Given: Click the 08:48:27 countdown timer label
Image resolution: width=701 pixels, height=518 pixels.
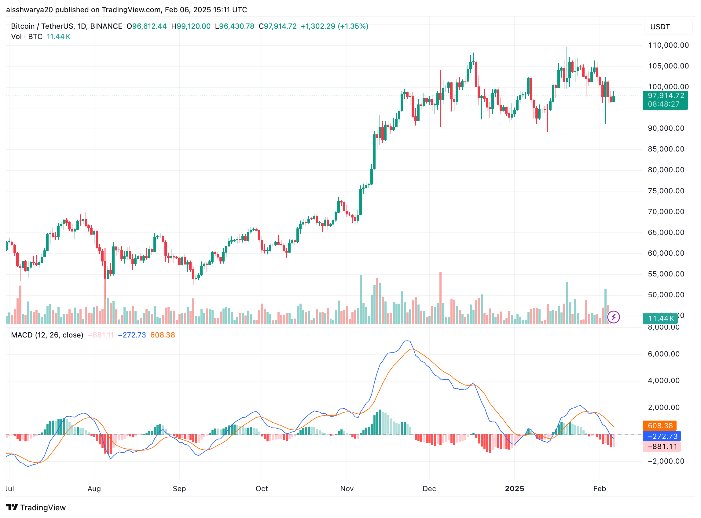Looking at the screenshot, I should pyautogui.click(x=664, y=104).
